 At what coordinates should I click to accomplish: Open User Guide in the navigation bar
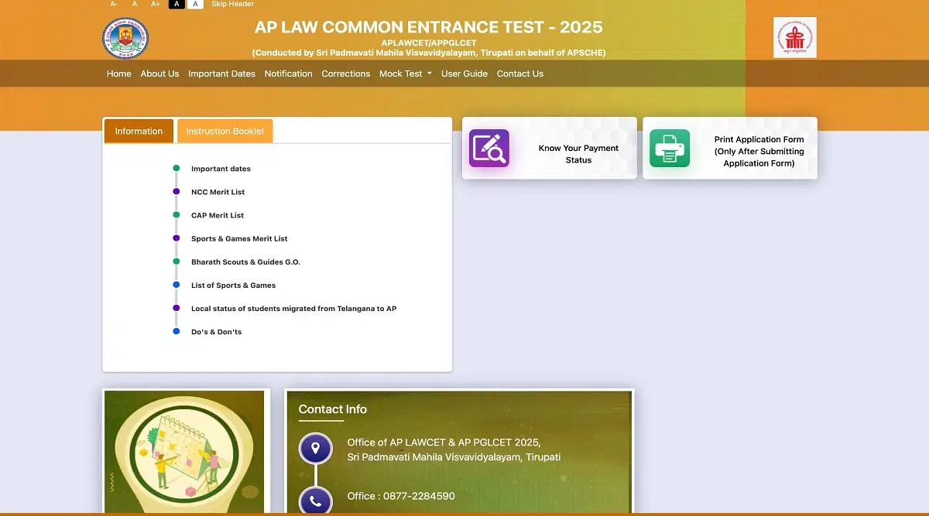tap(464, 73)
